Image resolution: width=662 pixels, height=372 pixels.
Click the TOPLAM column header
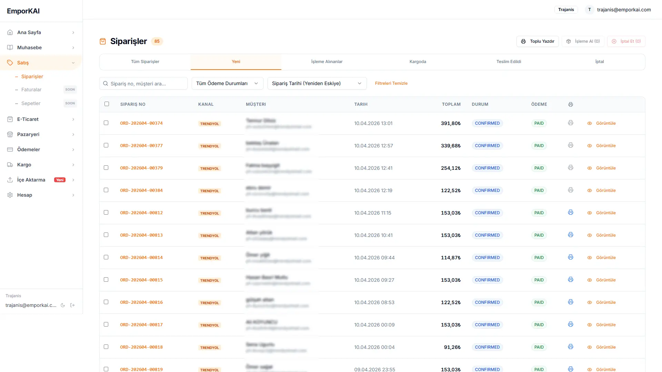click(451, 104)
